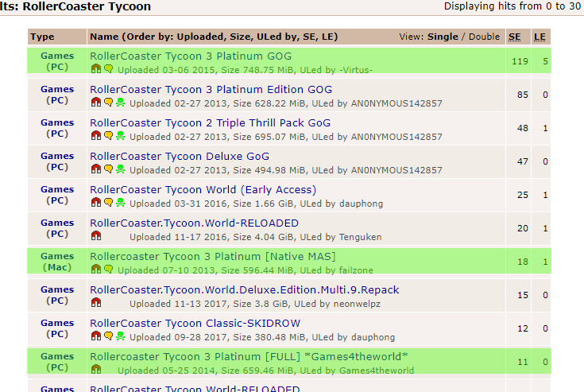Click green skull icon for Triple Thrill Pack GoG
584x392 pixels.
coord(120,136)
